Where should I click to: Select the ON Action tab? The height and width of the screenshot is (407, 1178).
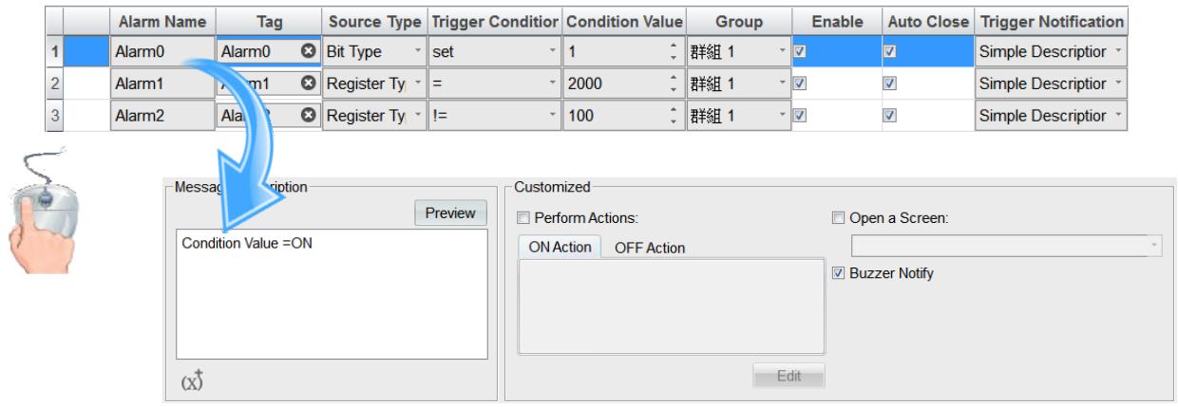tap(560, 247)
